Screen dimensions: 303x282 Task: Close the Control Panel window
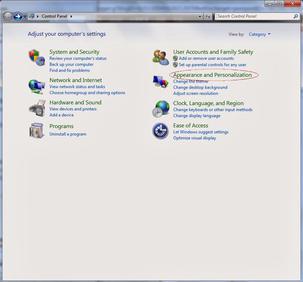point(292,4)
